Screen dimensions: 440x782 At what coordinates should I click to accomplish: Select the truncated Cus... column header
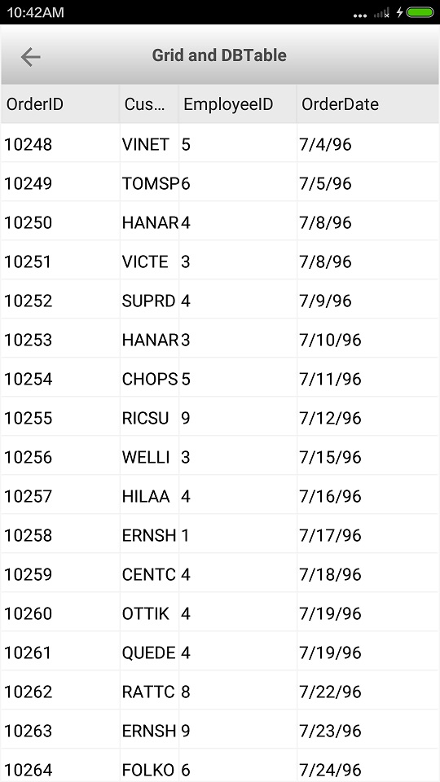point(148,104)
